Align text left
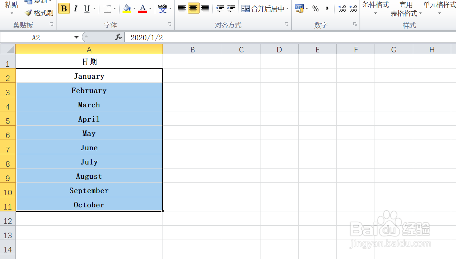Viewport: 456px width, 259px height. click(182, 8)
